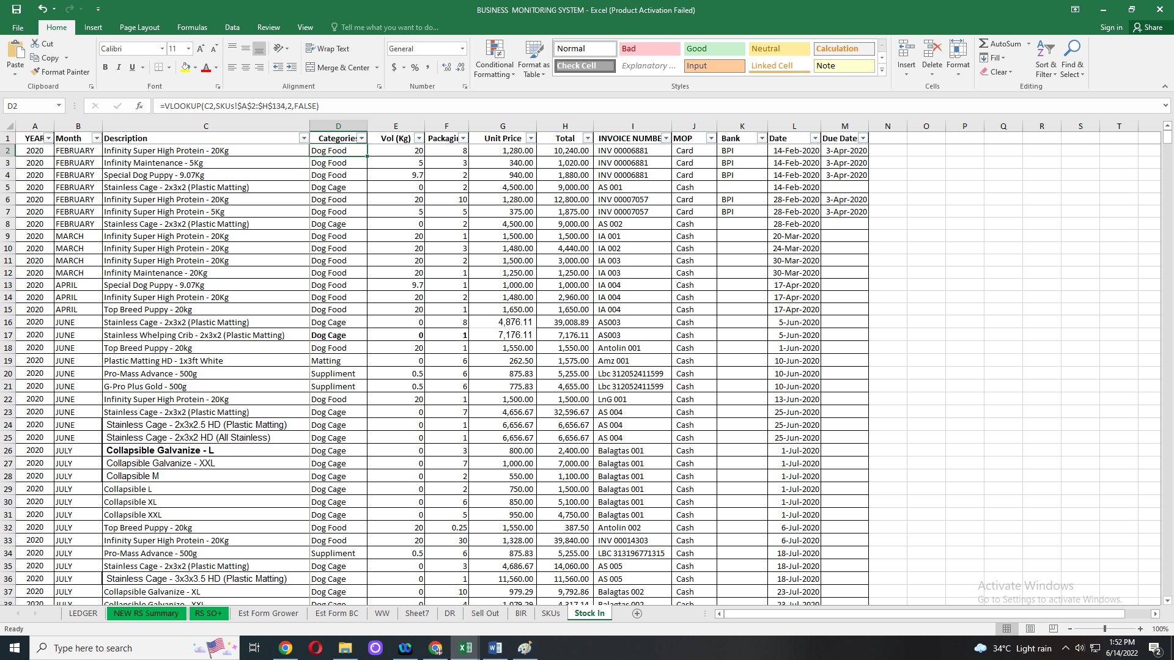Switch to the SKUs sheet tab
Screen dimensions: 1174x660
(550, 613)
